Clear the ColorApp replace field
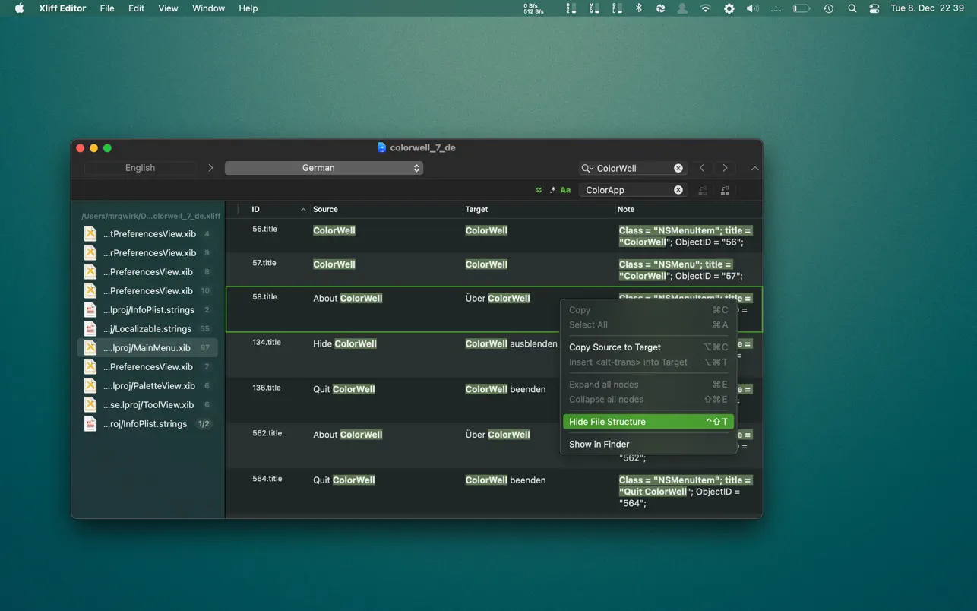This screenshot has width=977, height=611. pyautogui.click(x=678, y=190)
